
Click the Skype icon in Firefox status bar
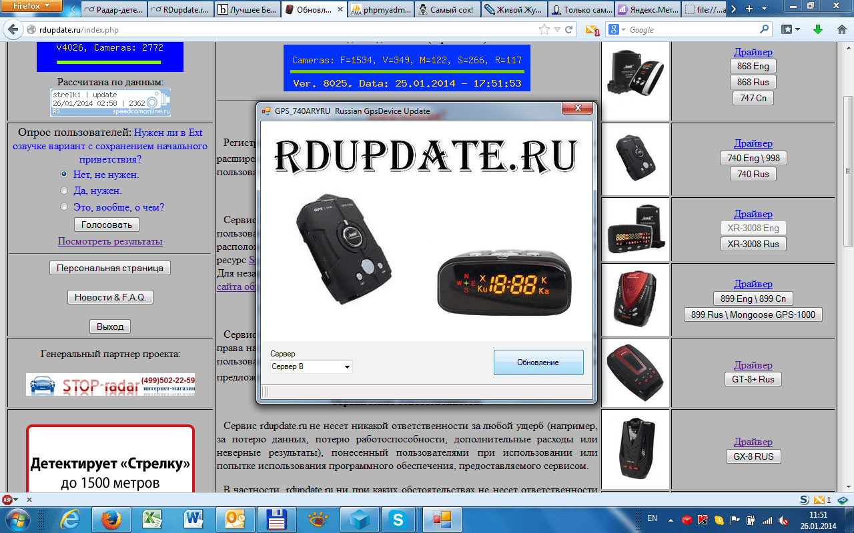(x=805, y=500)
